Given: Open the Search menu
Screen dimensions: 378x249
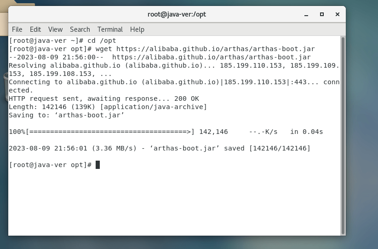Looking at the screenshot, I should pyautogui.click(x=80, y=29).
